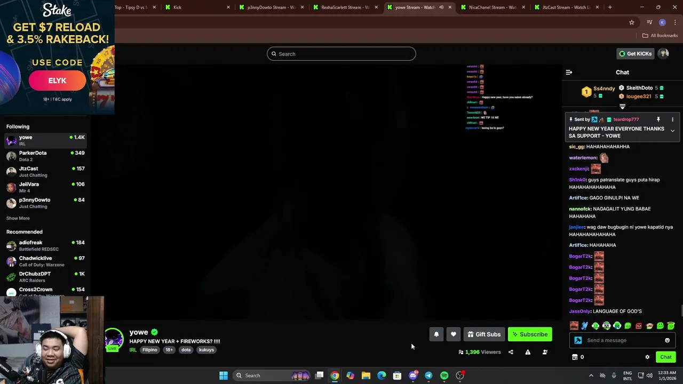Open DrChubzDPT recommended channel
The height and width of the screenshot is (384, 683).
tap(45, 276)
